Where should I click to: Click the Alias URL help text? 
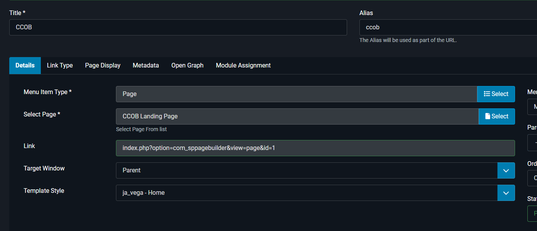pyautogui.click(x=408, y=40)
